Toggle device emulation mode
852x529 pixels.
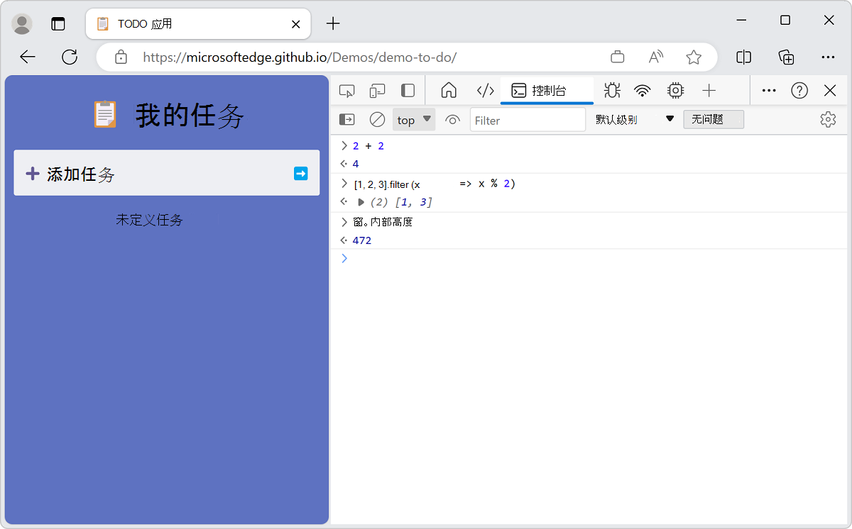[x=377, y=90]
